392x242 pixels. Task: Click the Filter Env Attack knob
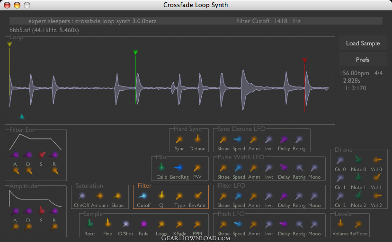(15, 155)
